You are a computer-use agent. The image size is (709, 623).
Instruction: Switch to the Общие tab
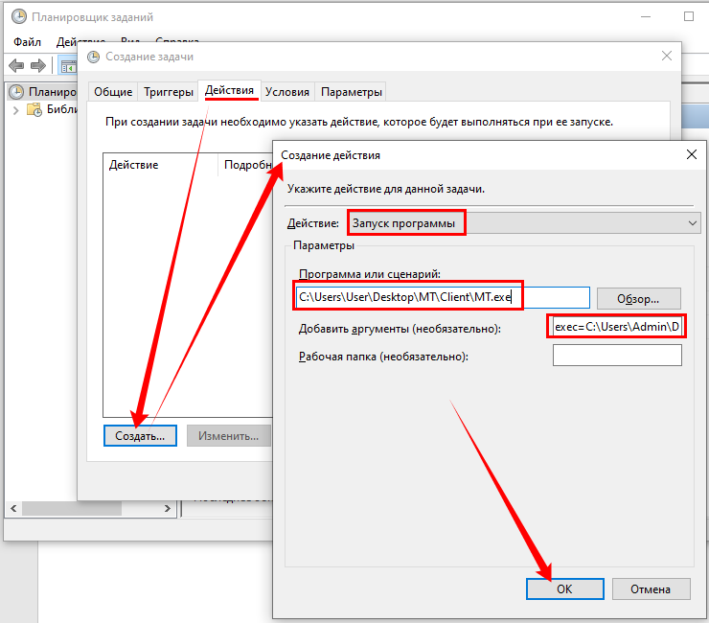(113, 92)
